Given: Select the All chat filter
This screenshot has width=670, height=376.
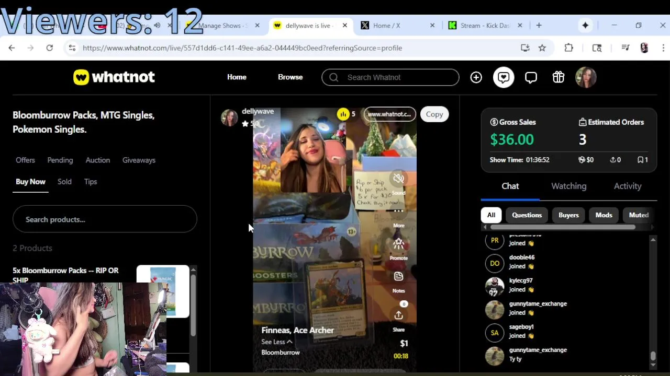Looking at the screenshot, I should click(491, 215).
